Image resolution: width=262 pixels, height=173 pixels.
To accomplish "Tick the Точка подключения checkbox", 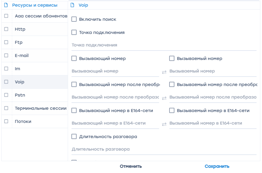I will coord(74,33).
